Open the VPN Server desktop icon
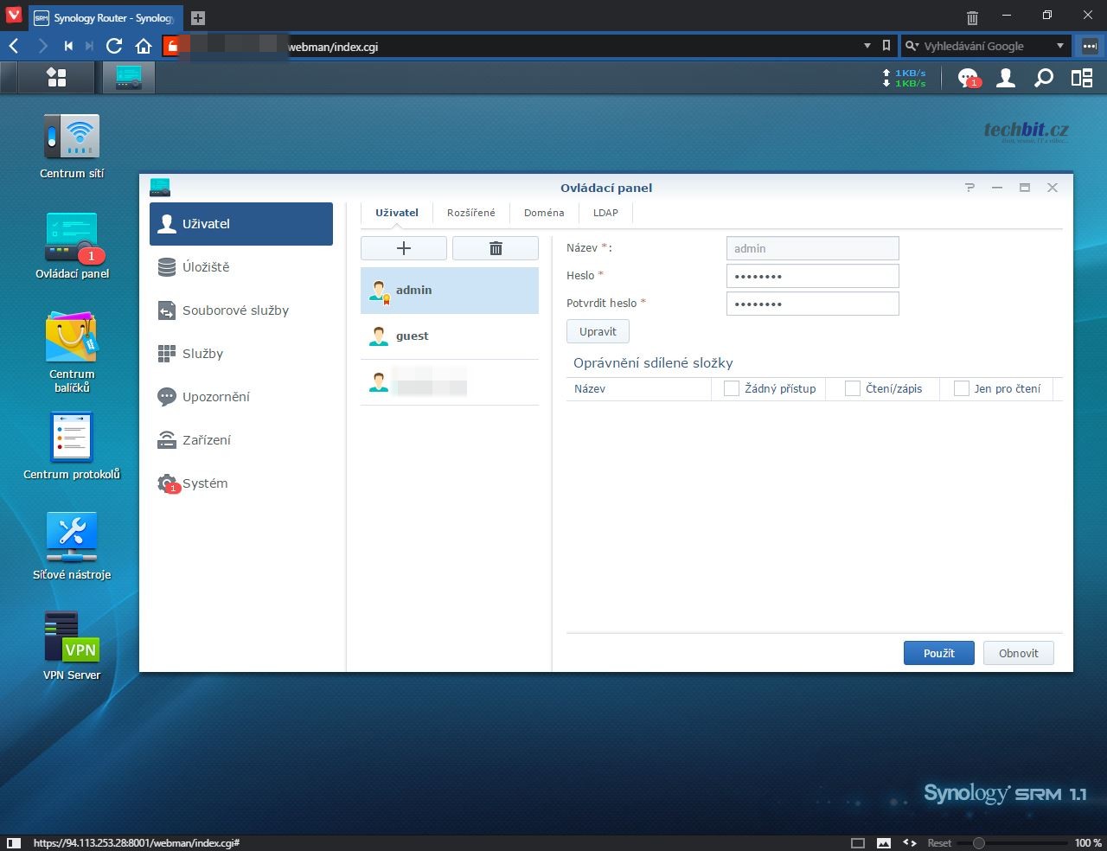Viewport: 1107px width, 851px height. [72, 638]
